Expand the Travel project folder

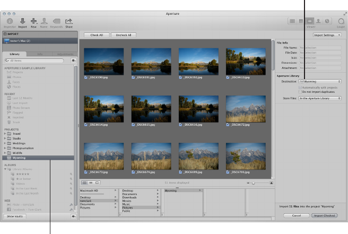(x=6, y=134)
